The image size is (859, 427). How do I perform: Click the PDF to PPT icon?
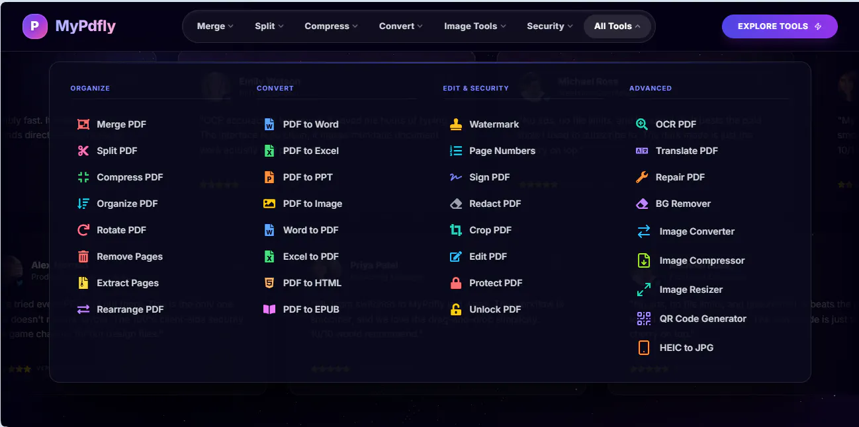coord(269,177)
